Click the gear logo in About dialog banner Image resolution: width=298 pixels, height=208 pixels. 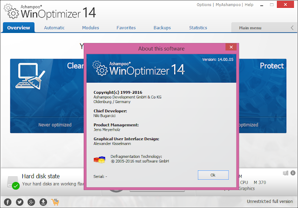pos(100,68)
